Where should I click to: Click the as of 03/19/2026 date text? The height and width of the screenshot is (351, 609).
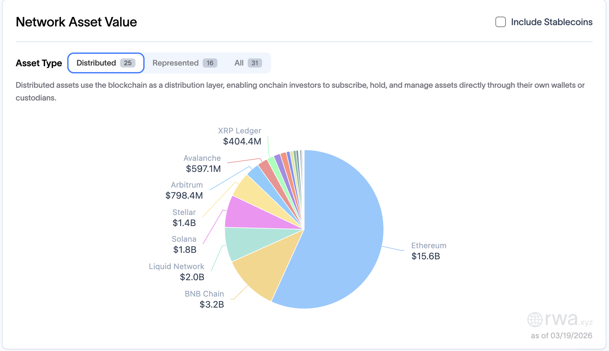tap(561, 335)
